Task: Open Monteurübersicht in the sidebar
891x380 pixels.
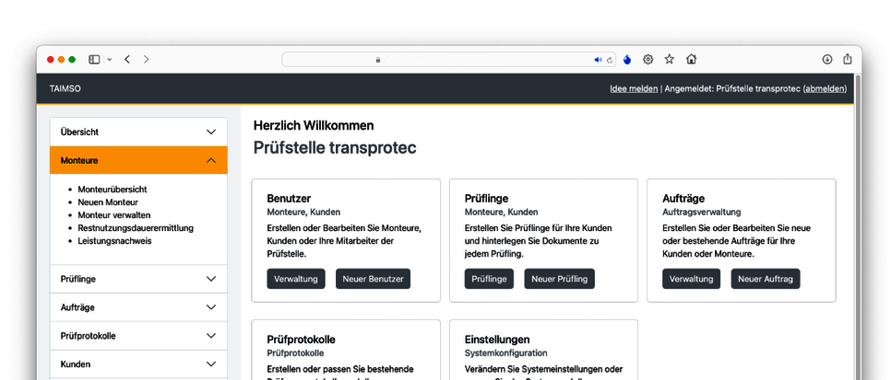Action: pos(112,190)
